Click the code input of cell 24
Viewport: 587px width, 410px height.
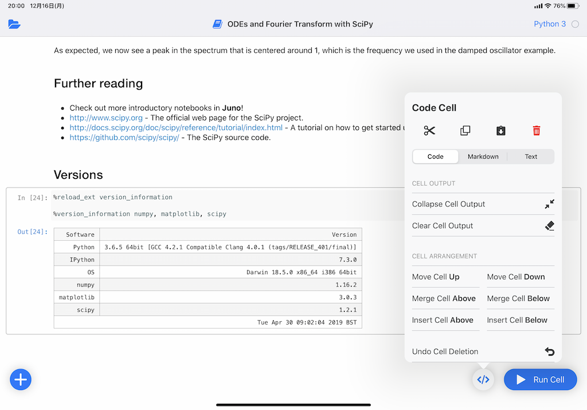point(228,205)
